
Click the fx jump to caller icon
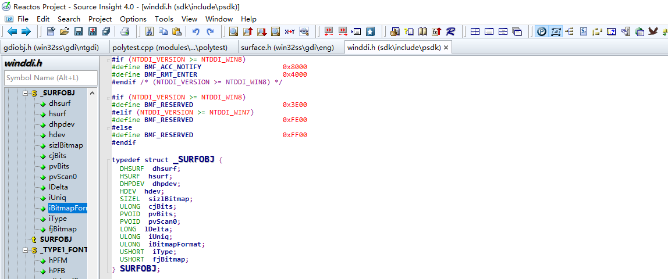[436, 31]
